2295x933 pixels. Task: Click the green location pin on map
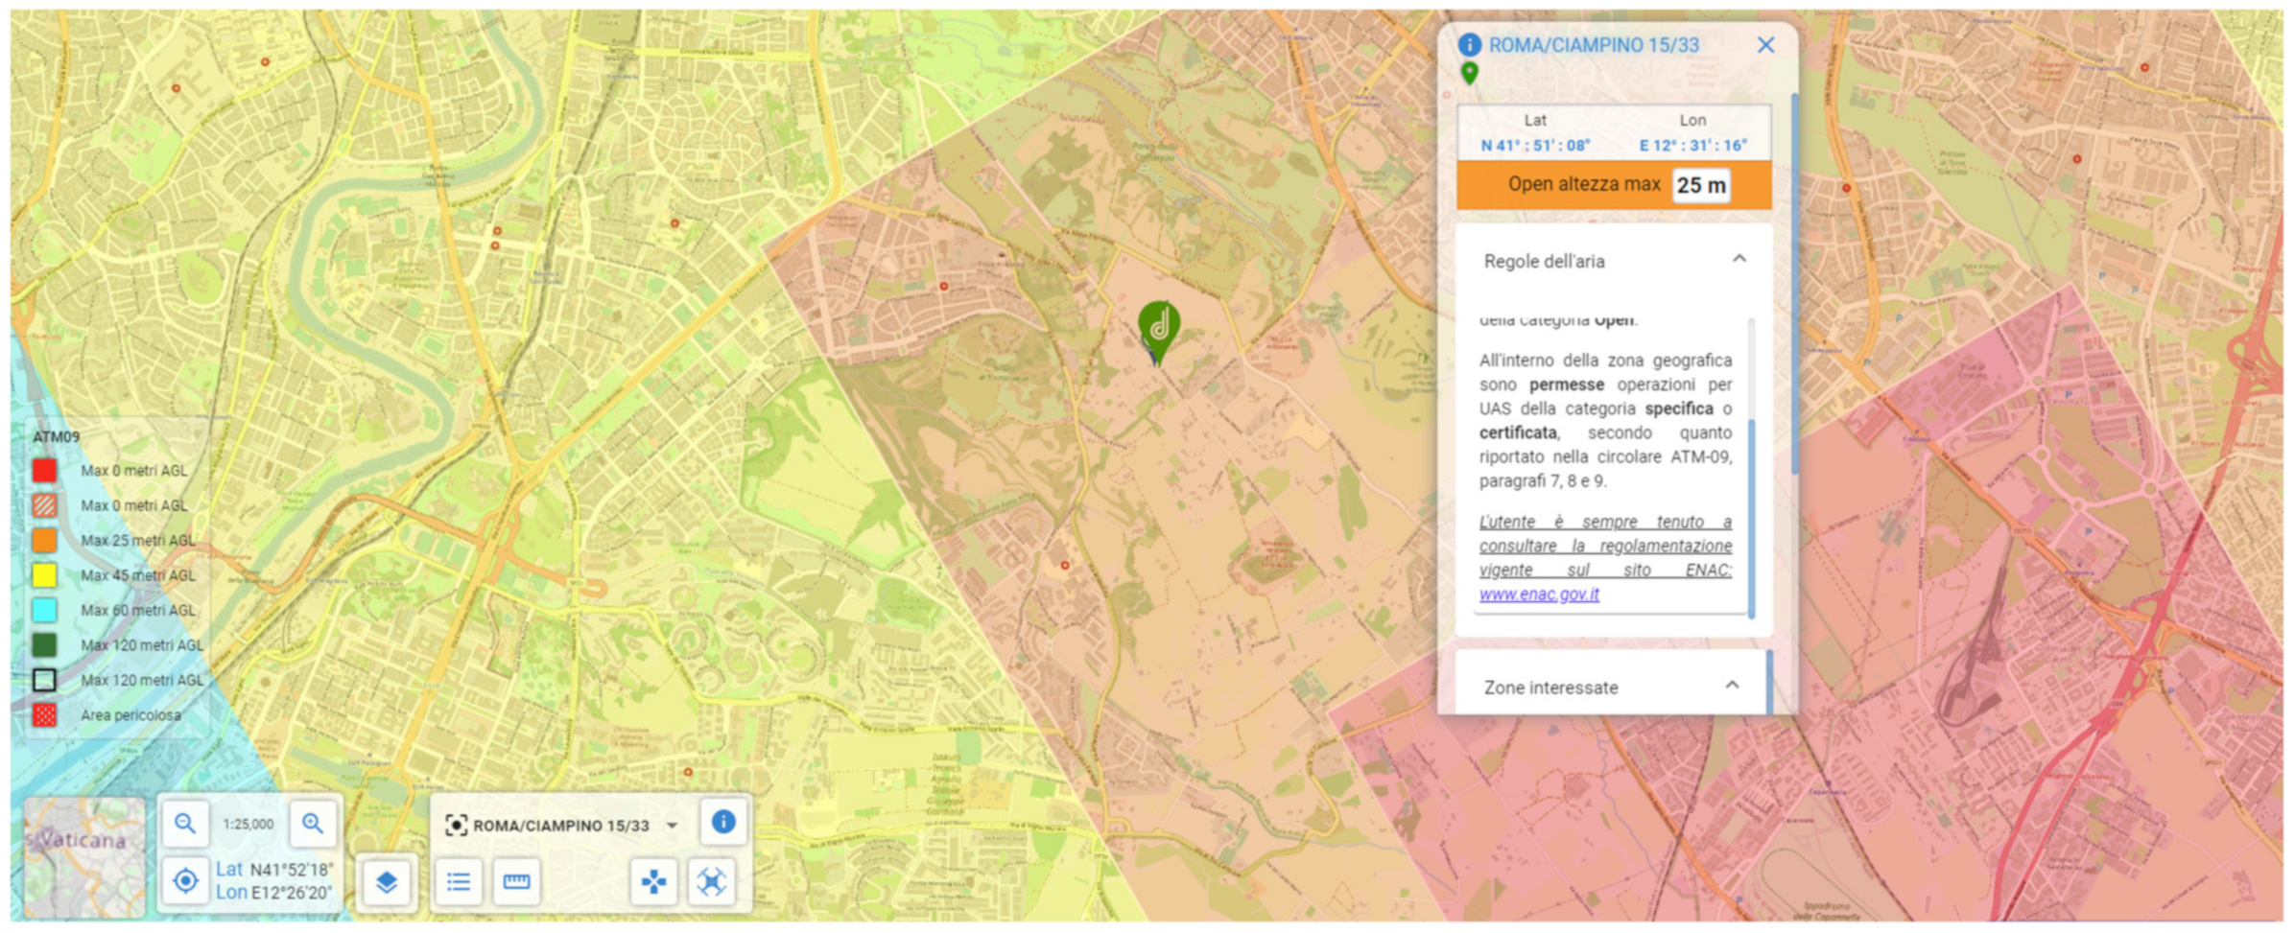point(1158,328)
